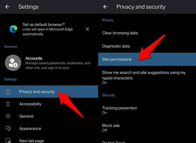The image size is (196, 143).
Task: Tap the Accounts avatar icon
Action: [x=13, y=63]
